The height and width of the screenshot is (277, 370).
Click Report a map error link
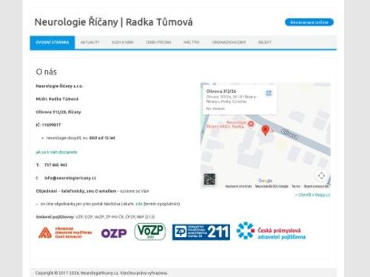pos(316,186)
